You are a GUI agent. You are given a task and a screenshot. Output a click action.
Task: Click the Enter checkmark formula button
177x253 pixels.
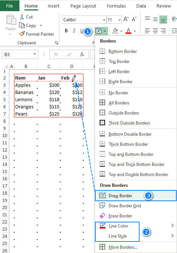(69, 54)
